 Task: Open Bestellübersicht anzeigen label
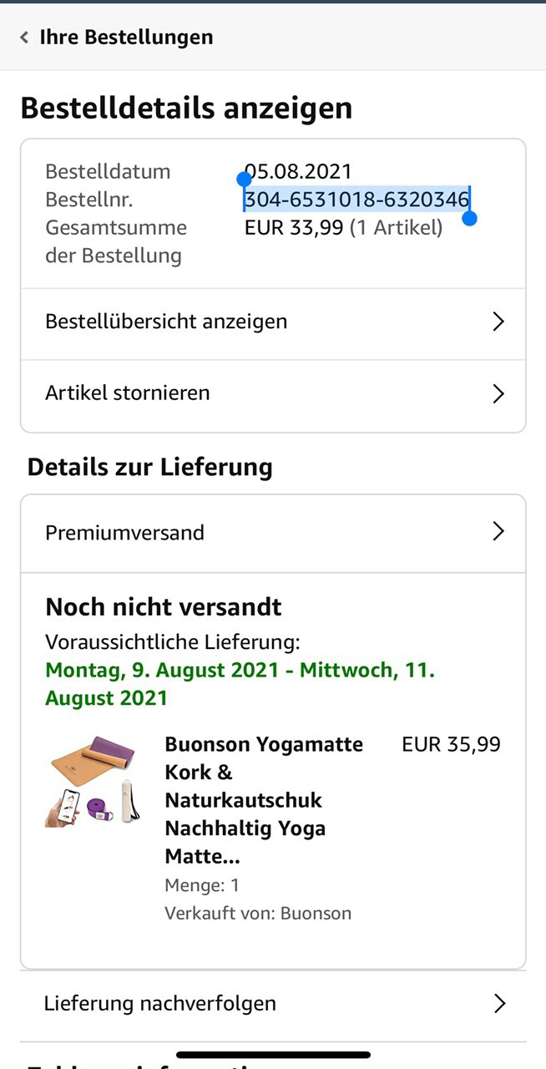[x=166, y=322]
